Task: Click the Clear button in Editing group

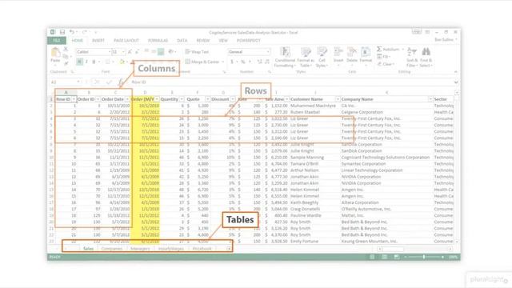Action: point(386,64)
